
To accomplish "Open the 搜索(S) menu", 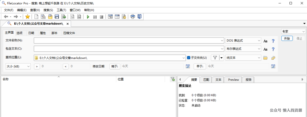I will click(48, 10).
